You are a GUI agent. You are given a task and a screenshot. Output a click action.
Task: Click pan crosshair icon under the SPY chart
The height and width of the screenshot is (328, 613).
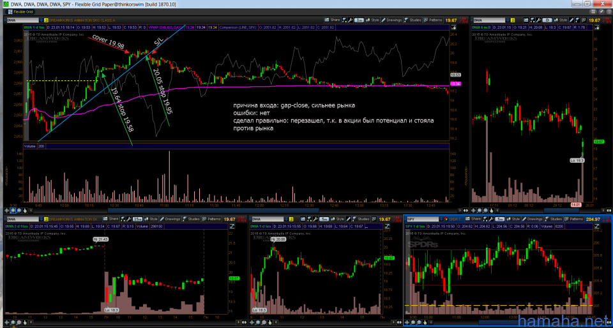point(407,322)
